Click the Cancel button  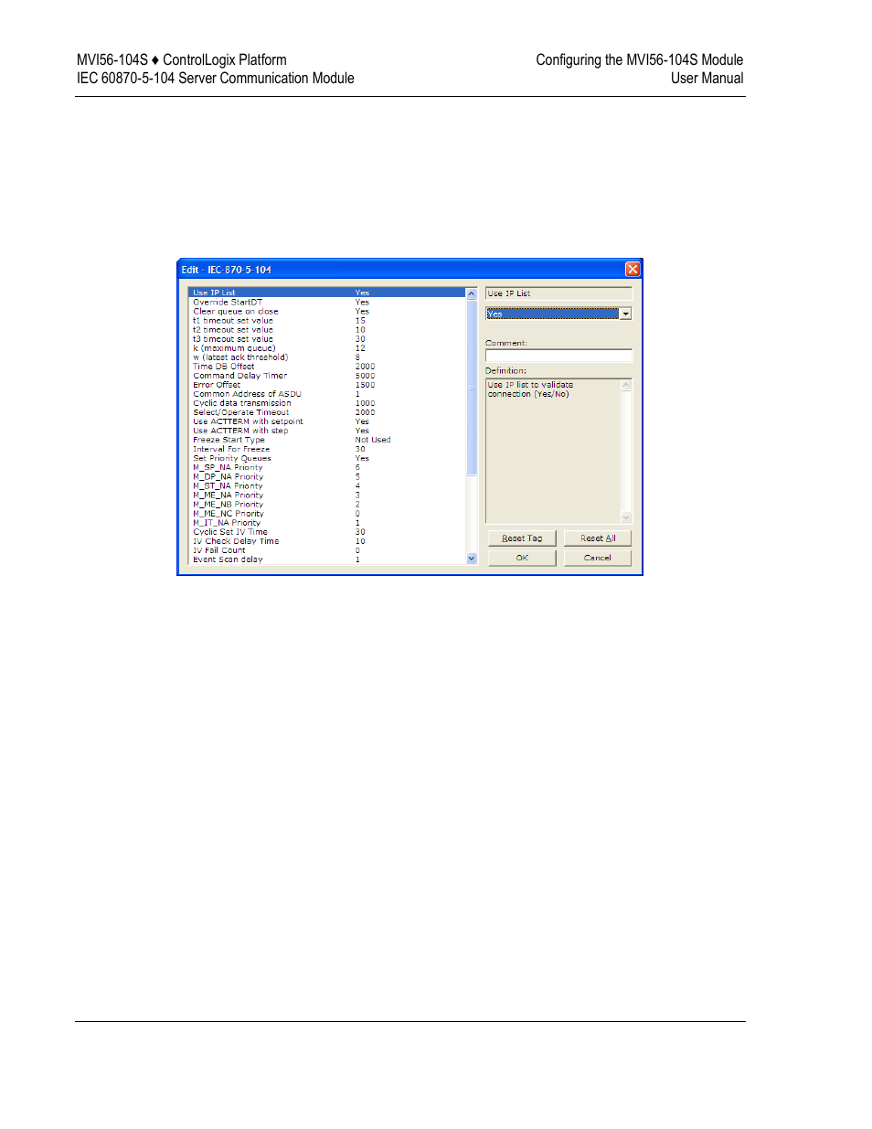pyautogui.click(x=598, y=558)
